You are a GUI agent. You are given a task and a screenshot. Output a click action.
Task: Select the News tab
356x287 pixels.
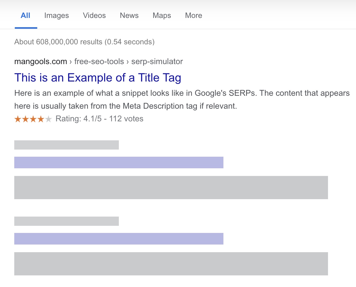pos(129,15)
